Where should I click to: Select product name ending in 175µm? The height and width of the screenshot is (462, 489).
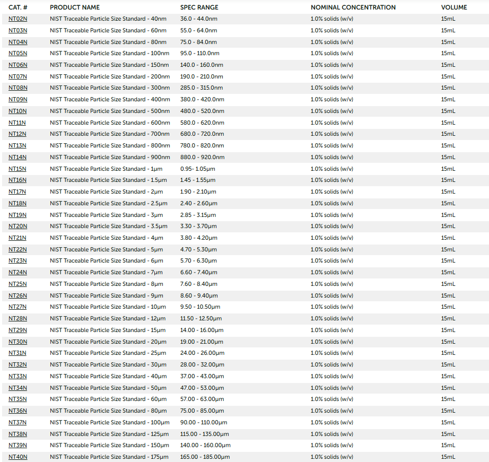[109, 457]
